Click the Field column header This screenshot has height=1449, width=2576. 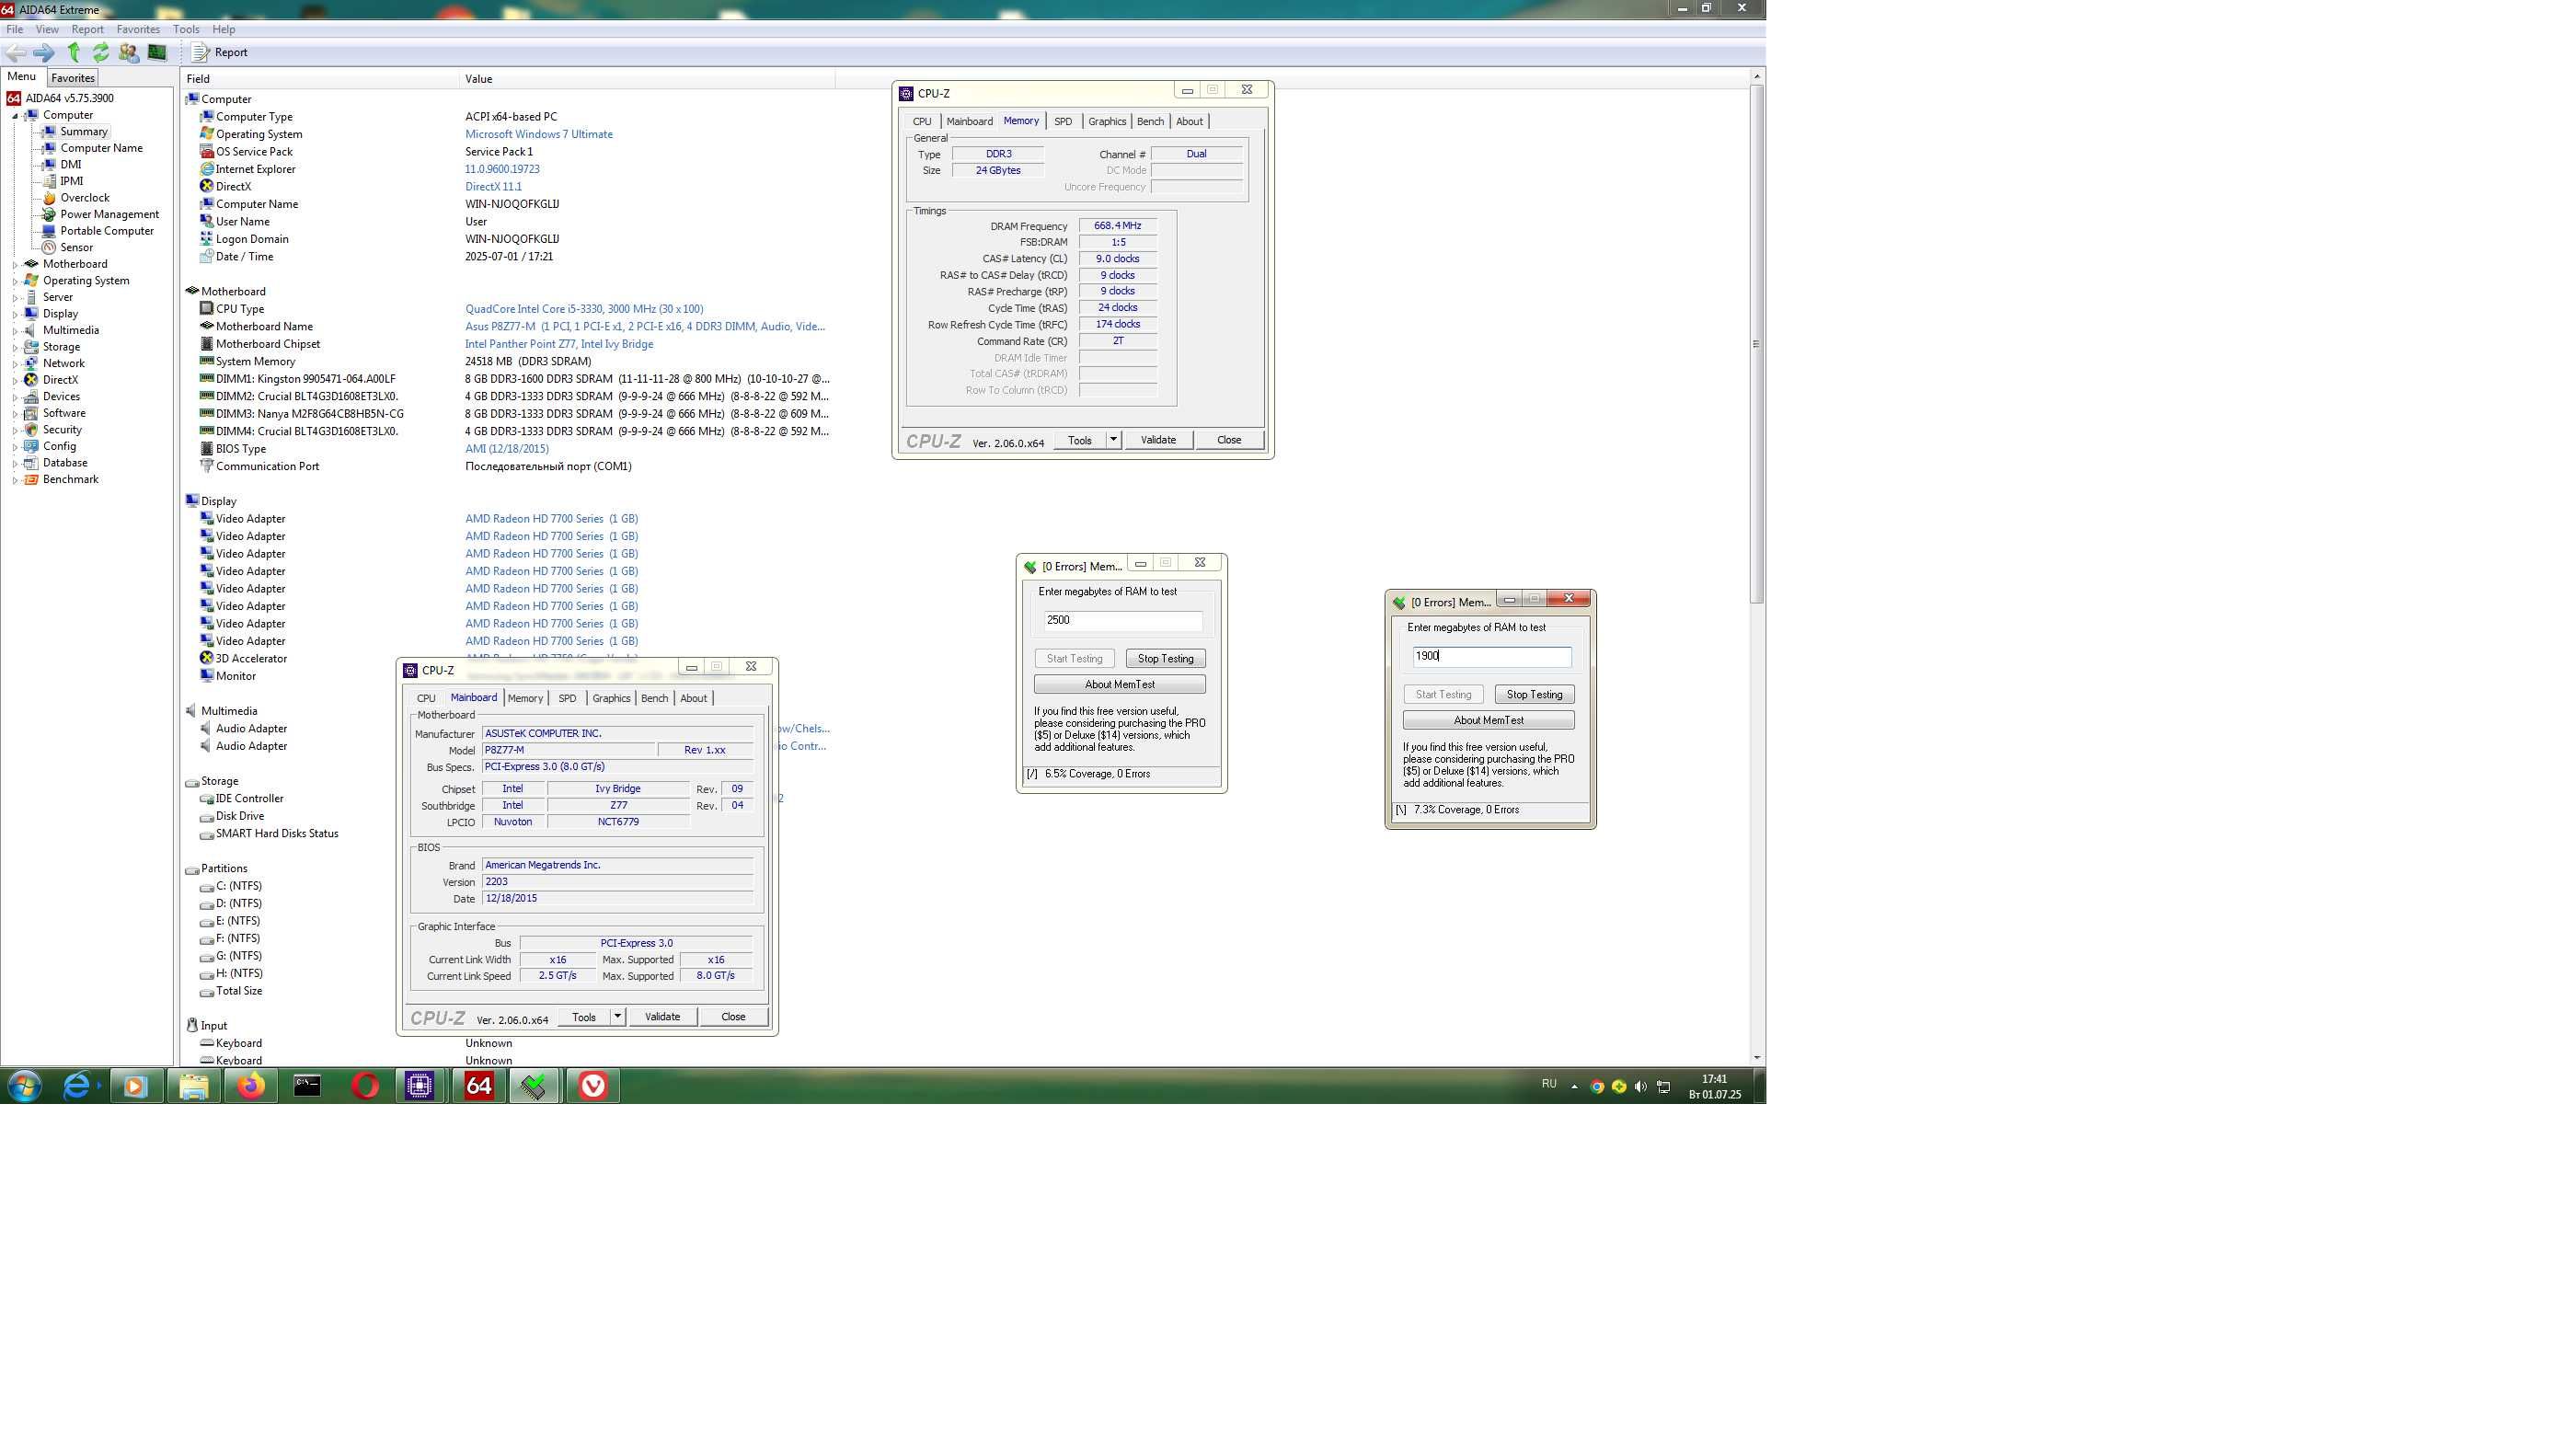[320, 79]
